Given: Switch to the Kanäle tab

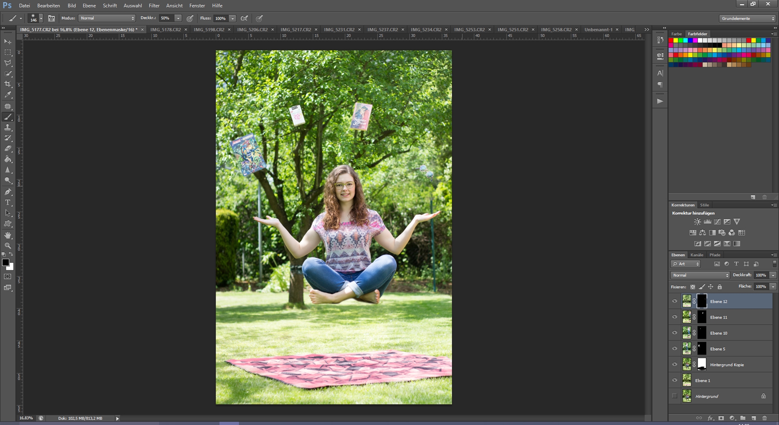Looking at the screenshot, I should pyautogui.click(x=697, y=255).
